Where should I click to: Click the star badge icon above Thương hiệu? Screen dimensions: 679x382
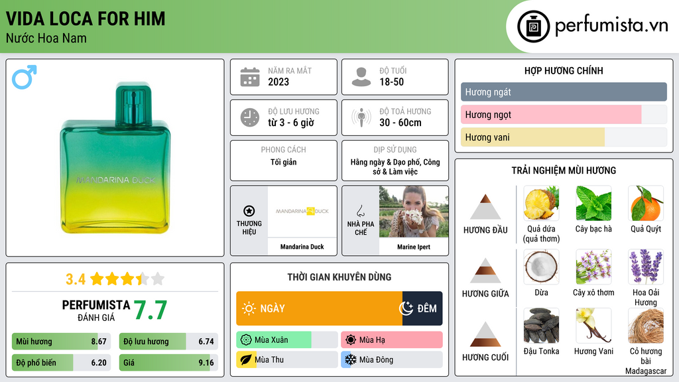click(x=249, y=211)
